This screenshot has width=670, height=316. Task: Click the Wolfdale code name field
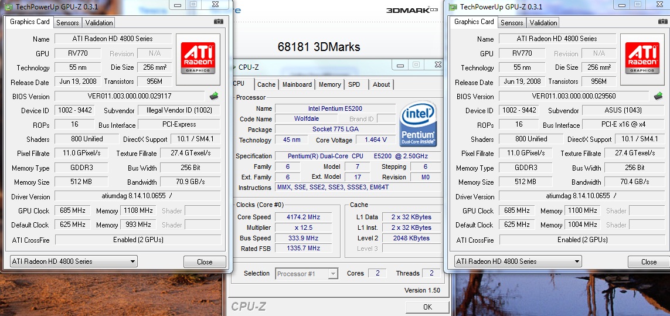tap(307, 119)
